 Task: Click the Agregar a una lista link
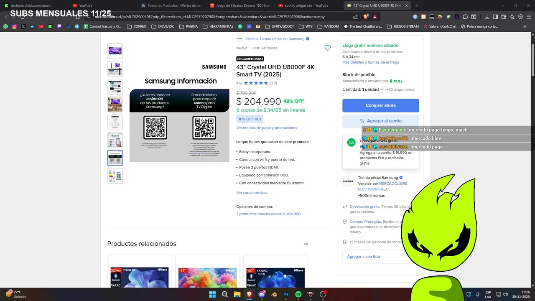point(363,257)
